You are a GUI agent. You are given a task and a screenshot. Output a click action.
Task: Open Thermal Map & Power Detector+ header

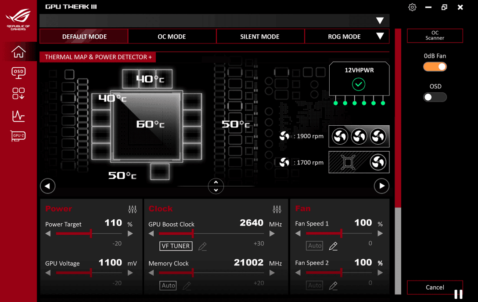98,57
